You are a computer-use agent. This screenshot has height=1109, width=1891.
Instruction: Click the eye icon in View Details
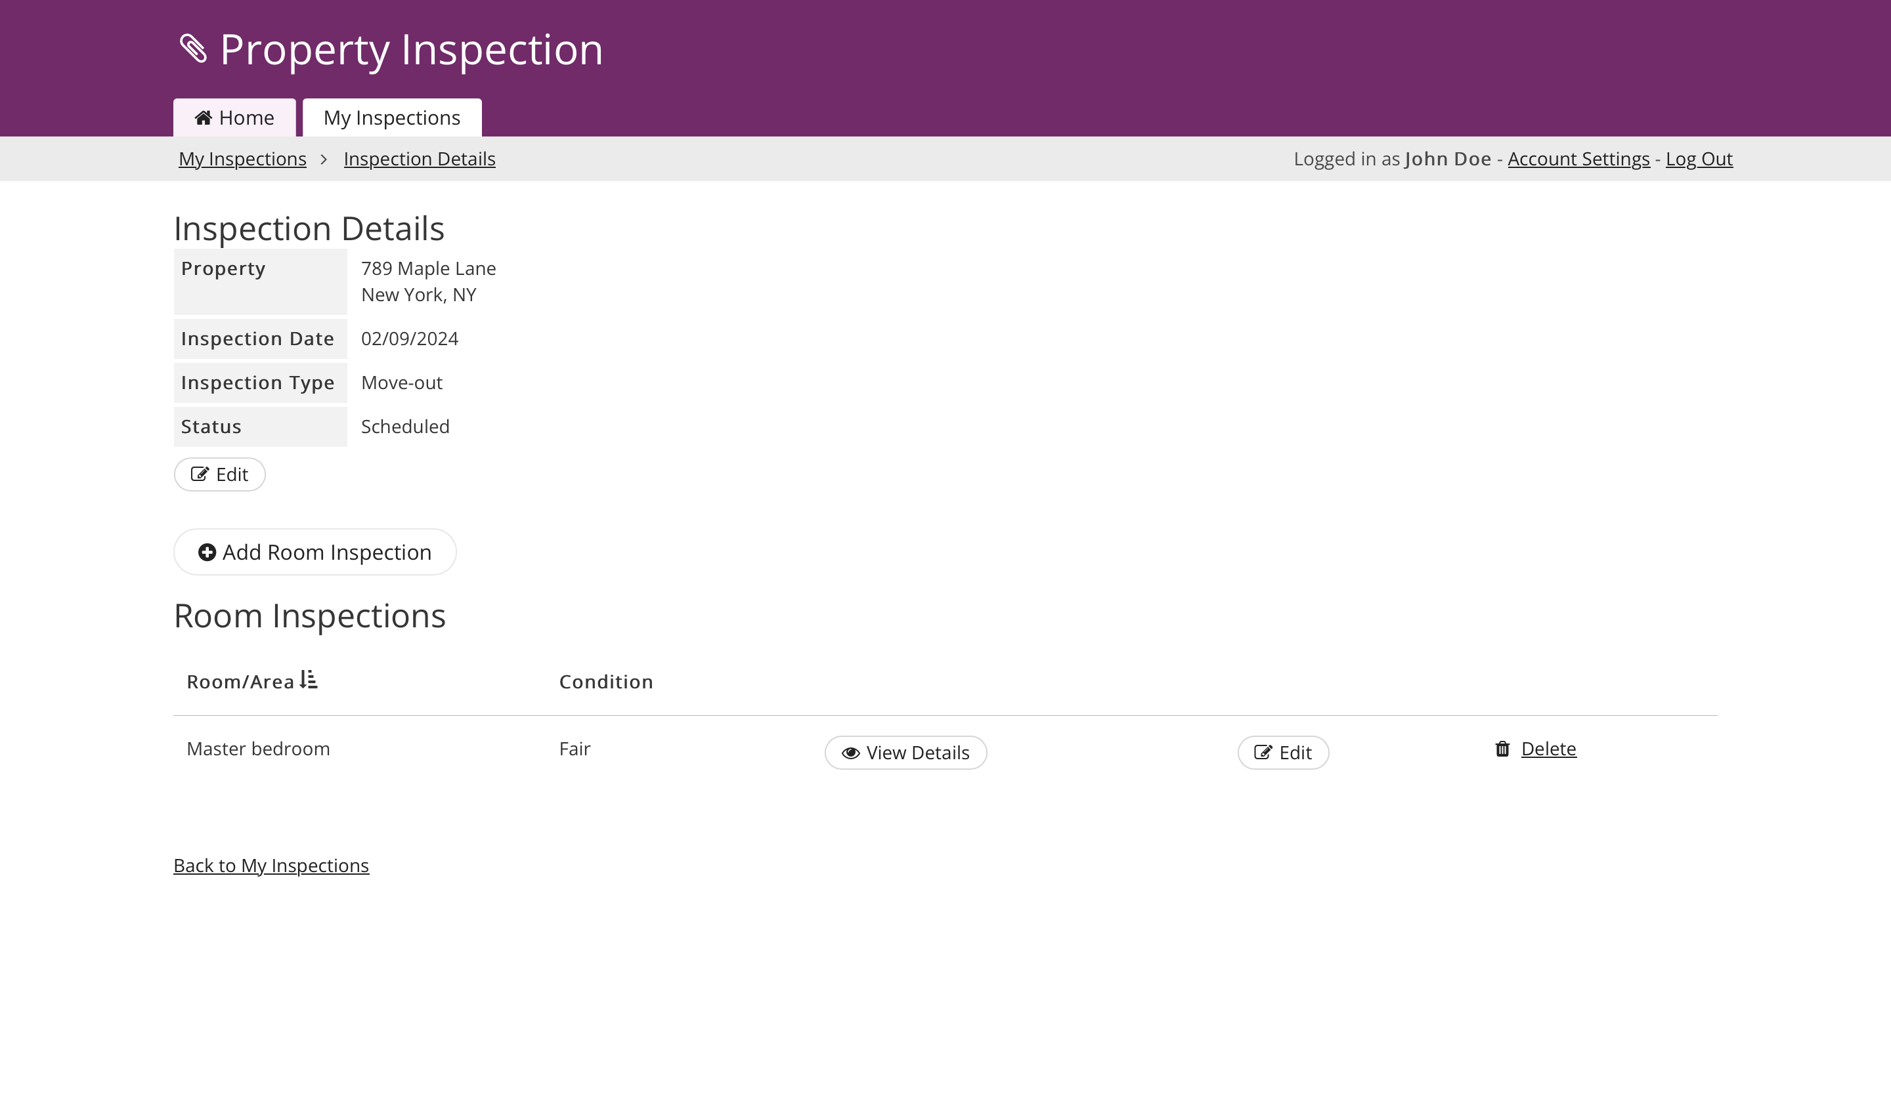pyautogui.click(x=850, y=753)
